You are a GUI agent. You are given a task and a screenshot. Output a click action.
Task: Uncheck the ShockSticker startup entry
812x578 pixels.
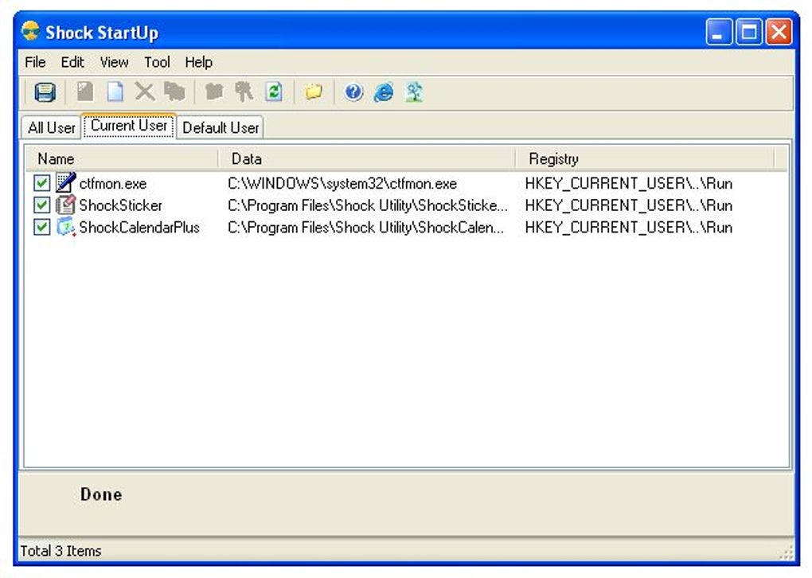pyautogui.click(x=41, y=205)
